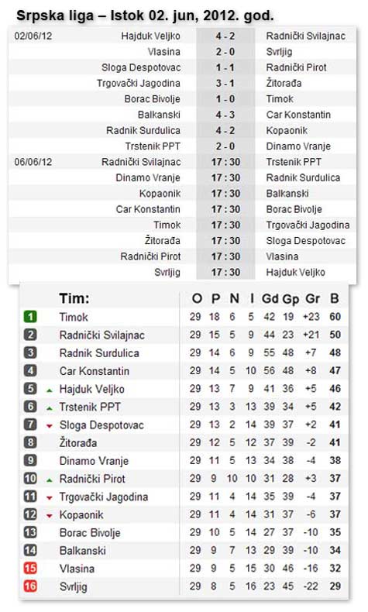Click the grey rank 8 badge

[30, 442]
